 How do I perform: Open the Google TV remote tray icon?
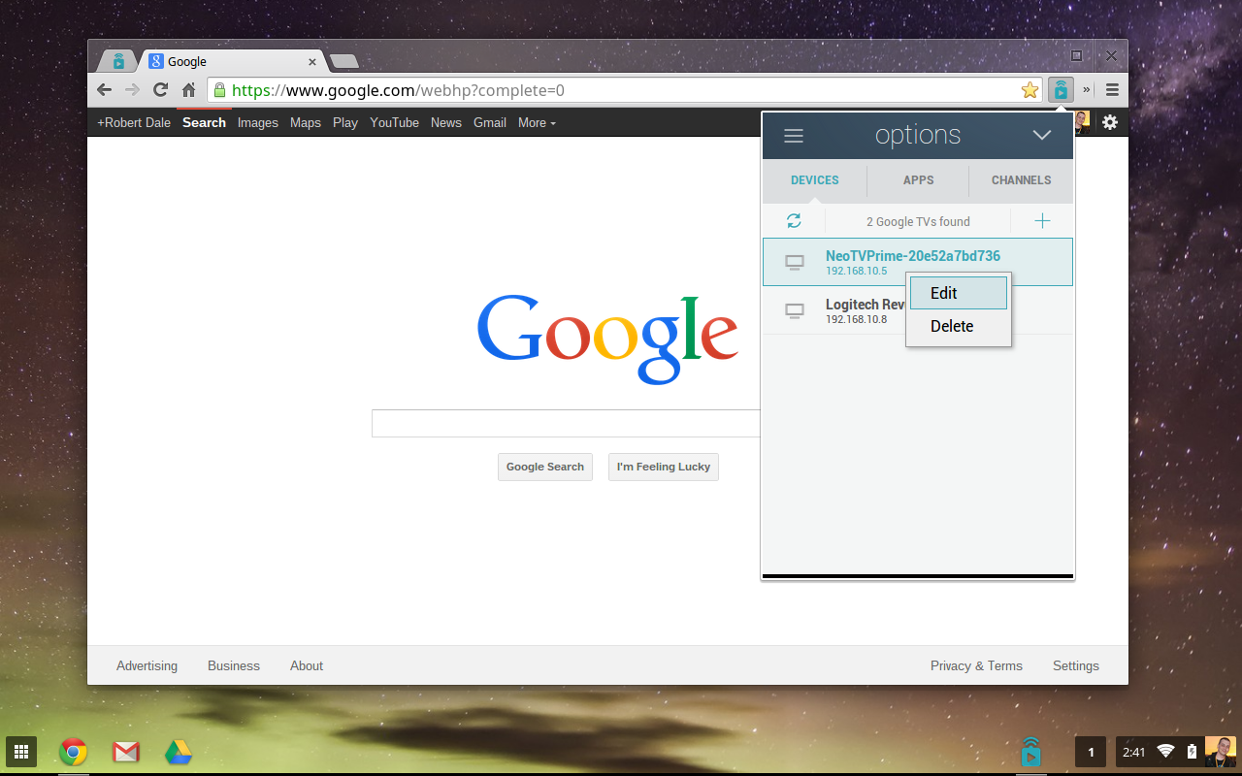[1030, 751]
